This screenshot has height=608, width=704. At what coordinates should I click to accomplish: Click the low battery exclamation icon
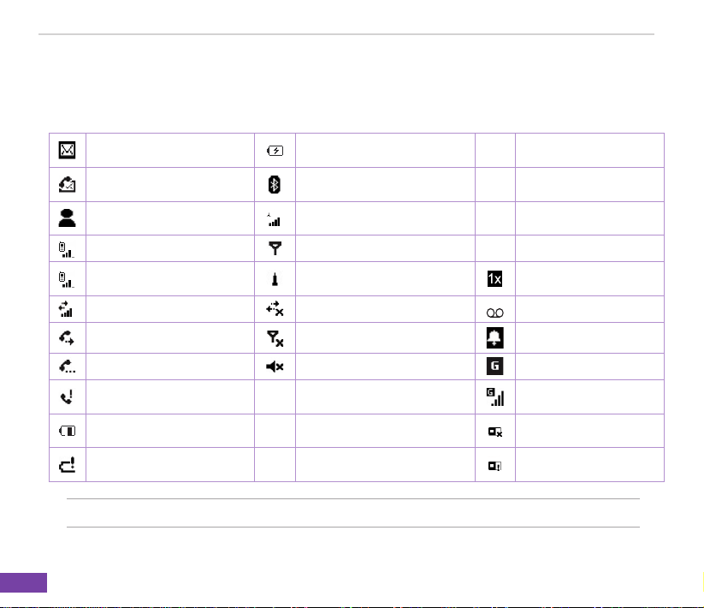point(67,465)
